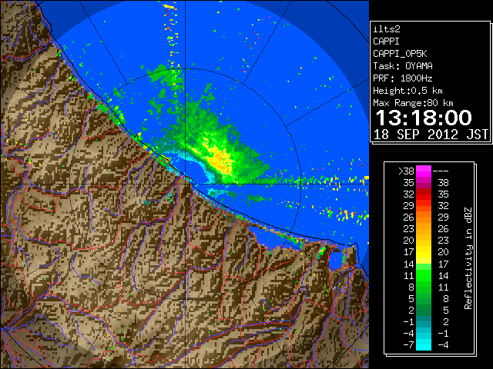Click the small blue lagoon near the coast
Viewport: 493px width, 369px height.
336,261
